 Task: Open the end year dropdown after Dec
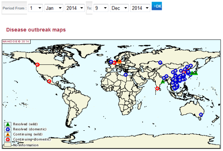[x=140, y=8]
